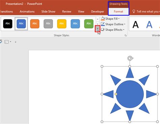Click the Shape Outline pen icon
Image resolution: width=160 pixels, height=124 pixels.
103,24
